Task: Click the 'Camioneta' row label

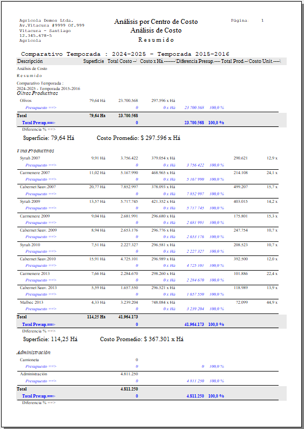Action: click(29, 360)
